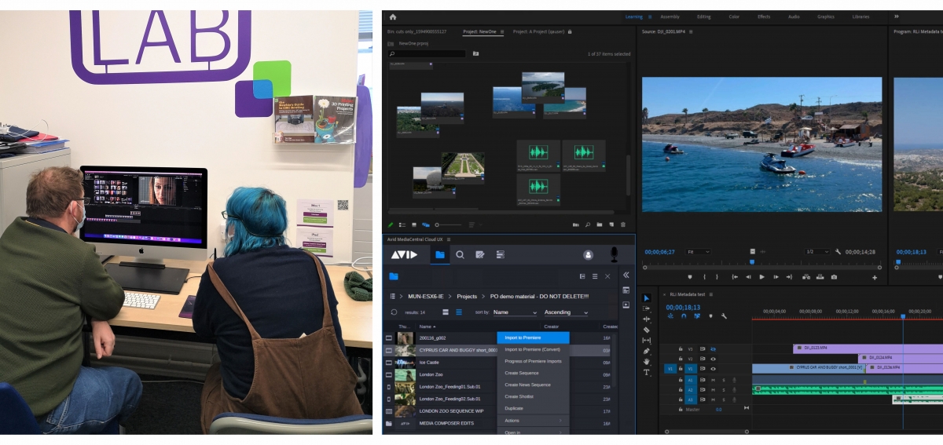The width and height of the screenshot is (943, 445).
Task: Select the Ripple Edit tool
Action: click(647, 319)
